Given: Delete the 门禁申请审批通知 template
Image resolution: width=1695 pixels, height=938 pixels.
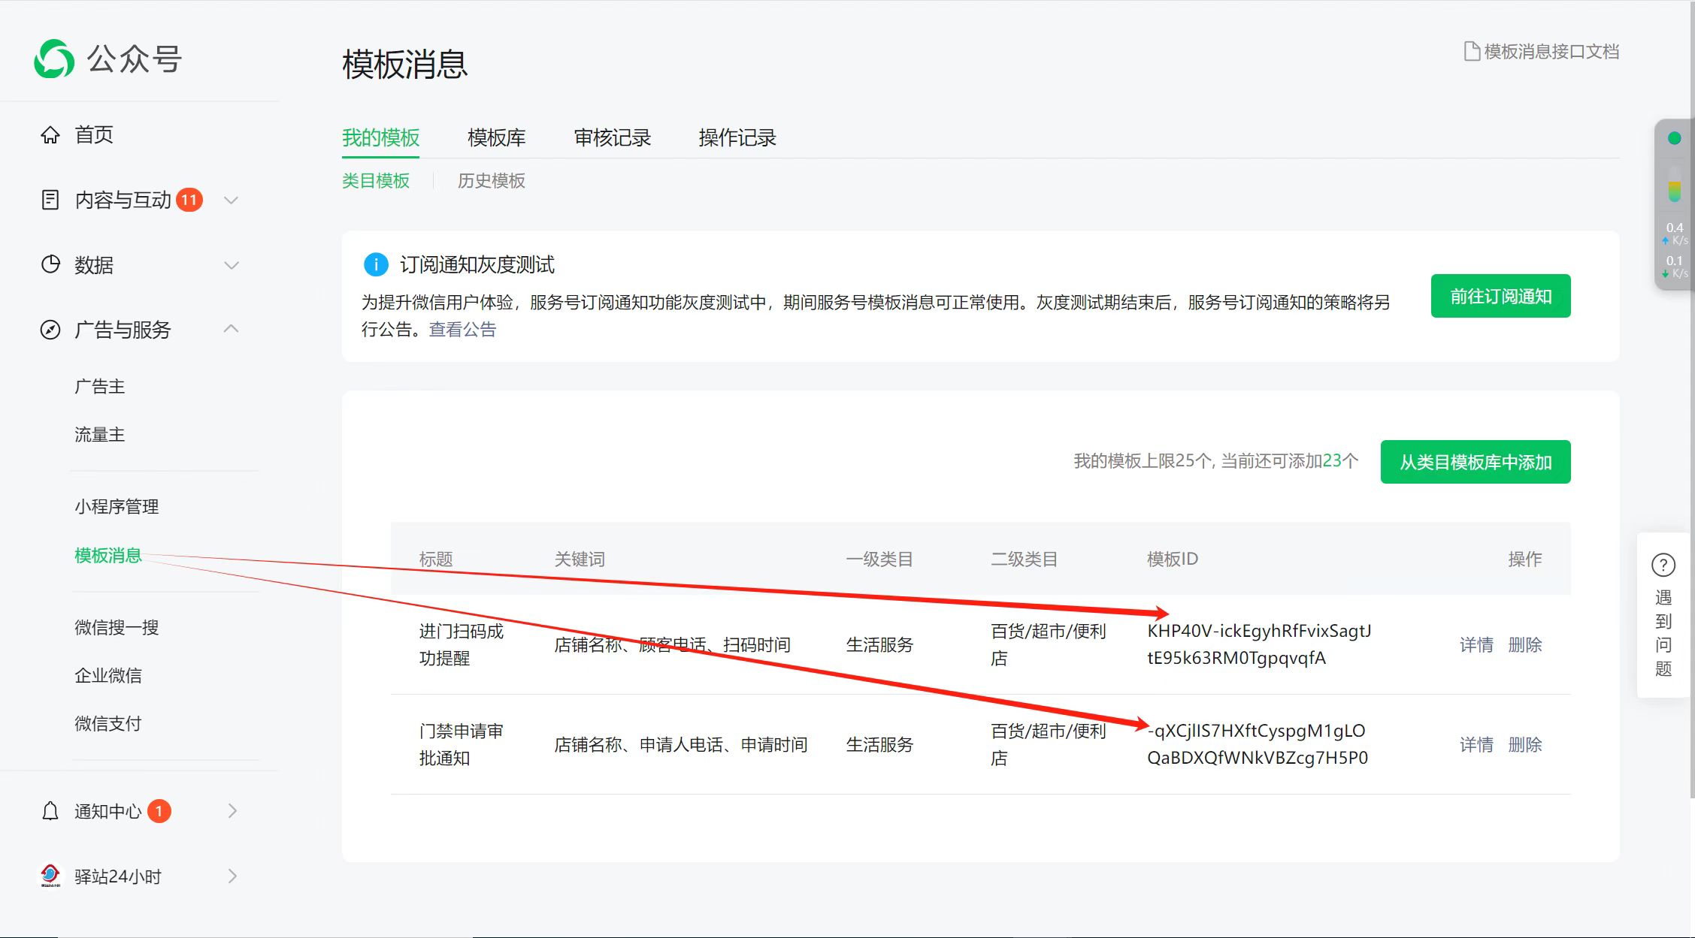Looking at the screenshot, I should pos(1524,744).
